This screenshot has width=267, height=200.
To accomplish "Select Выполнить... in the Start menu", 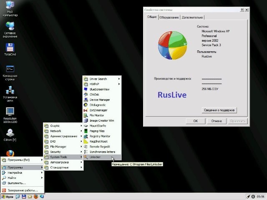I will point(22,183).
